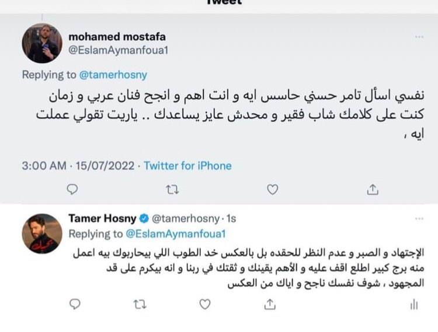The height and width of the screenshot is (332, 438).
Task: Retweet Tamer Hosny's reply
Action: tap(138, 304)
